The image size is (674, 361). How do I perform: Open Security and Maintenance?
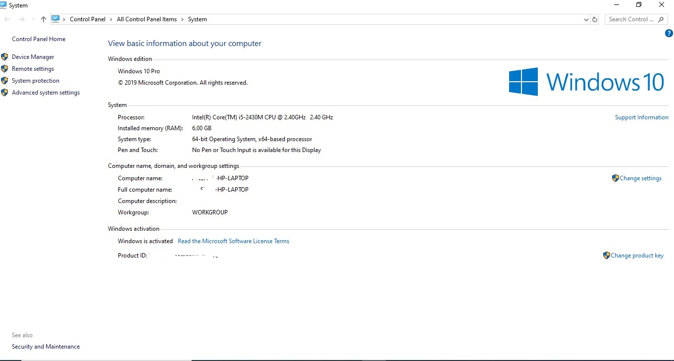(46, 347)
